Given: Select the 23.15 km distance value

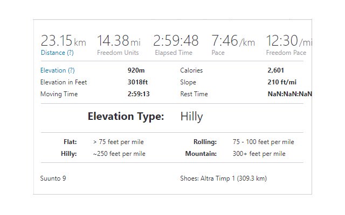Looking at the screenshot, I should click(64, 41).
